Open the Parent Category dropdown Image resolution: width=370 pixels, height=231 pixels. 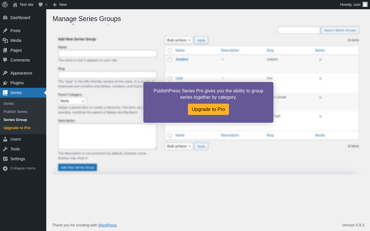pyautogui.click(x=72, y=101)
